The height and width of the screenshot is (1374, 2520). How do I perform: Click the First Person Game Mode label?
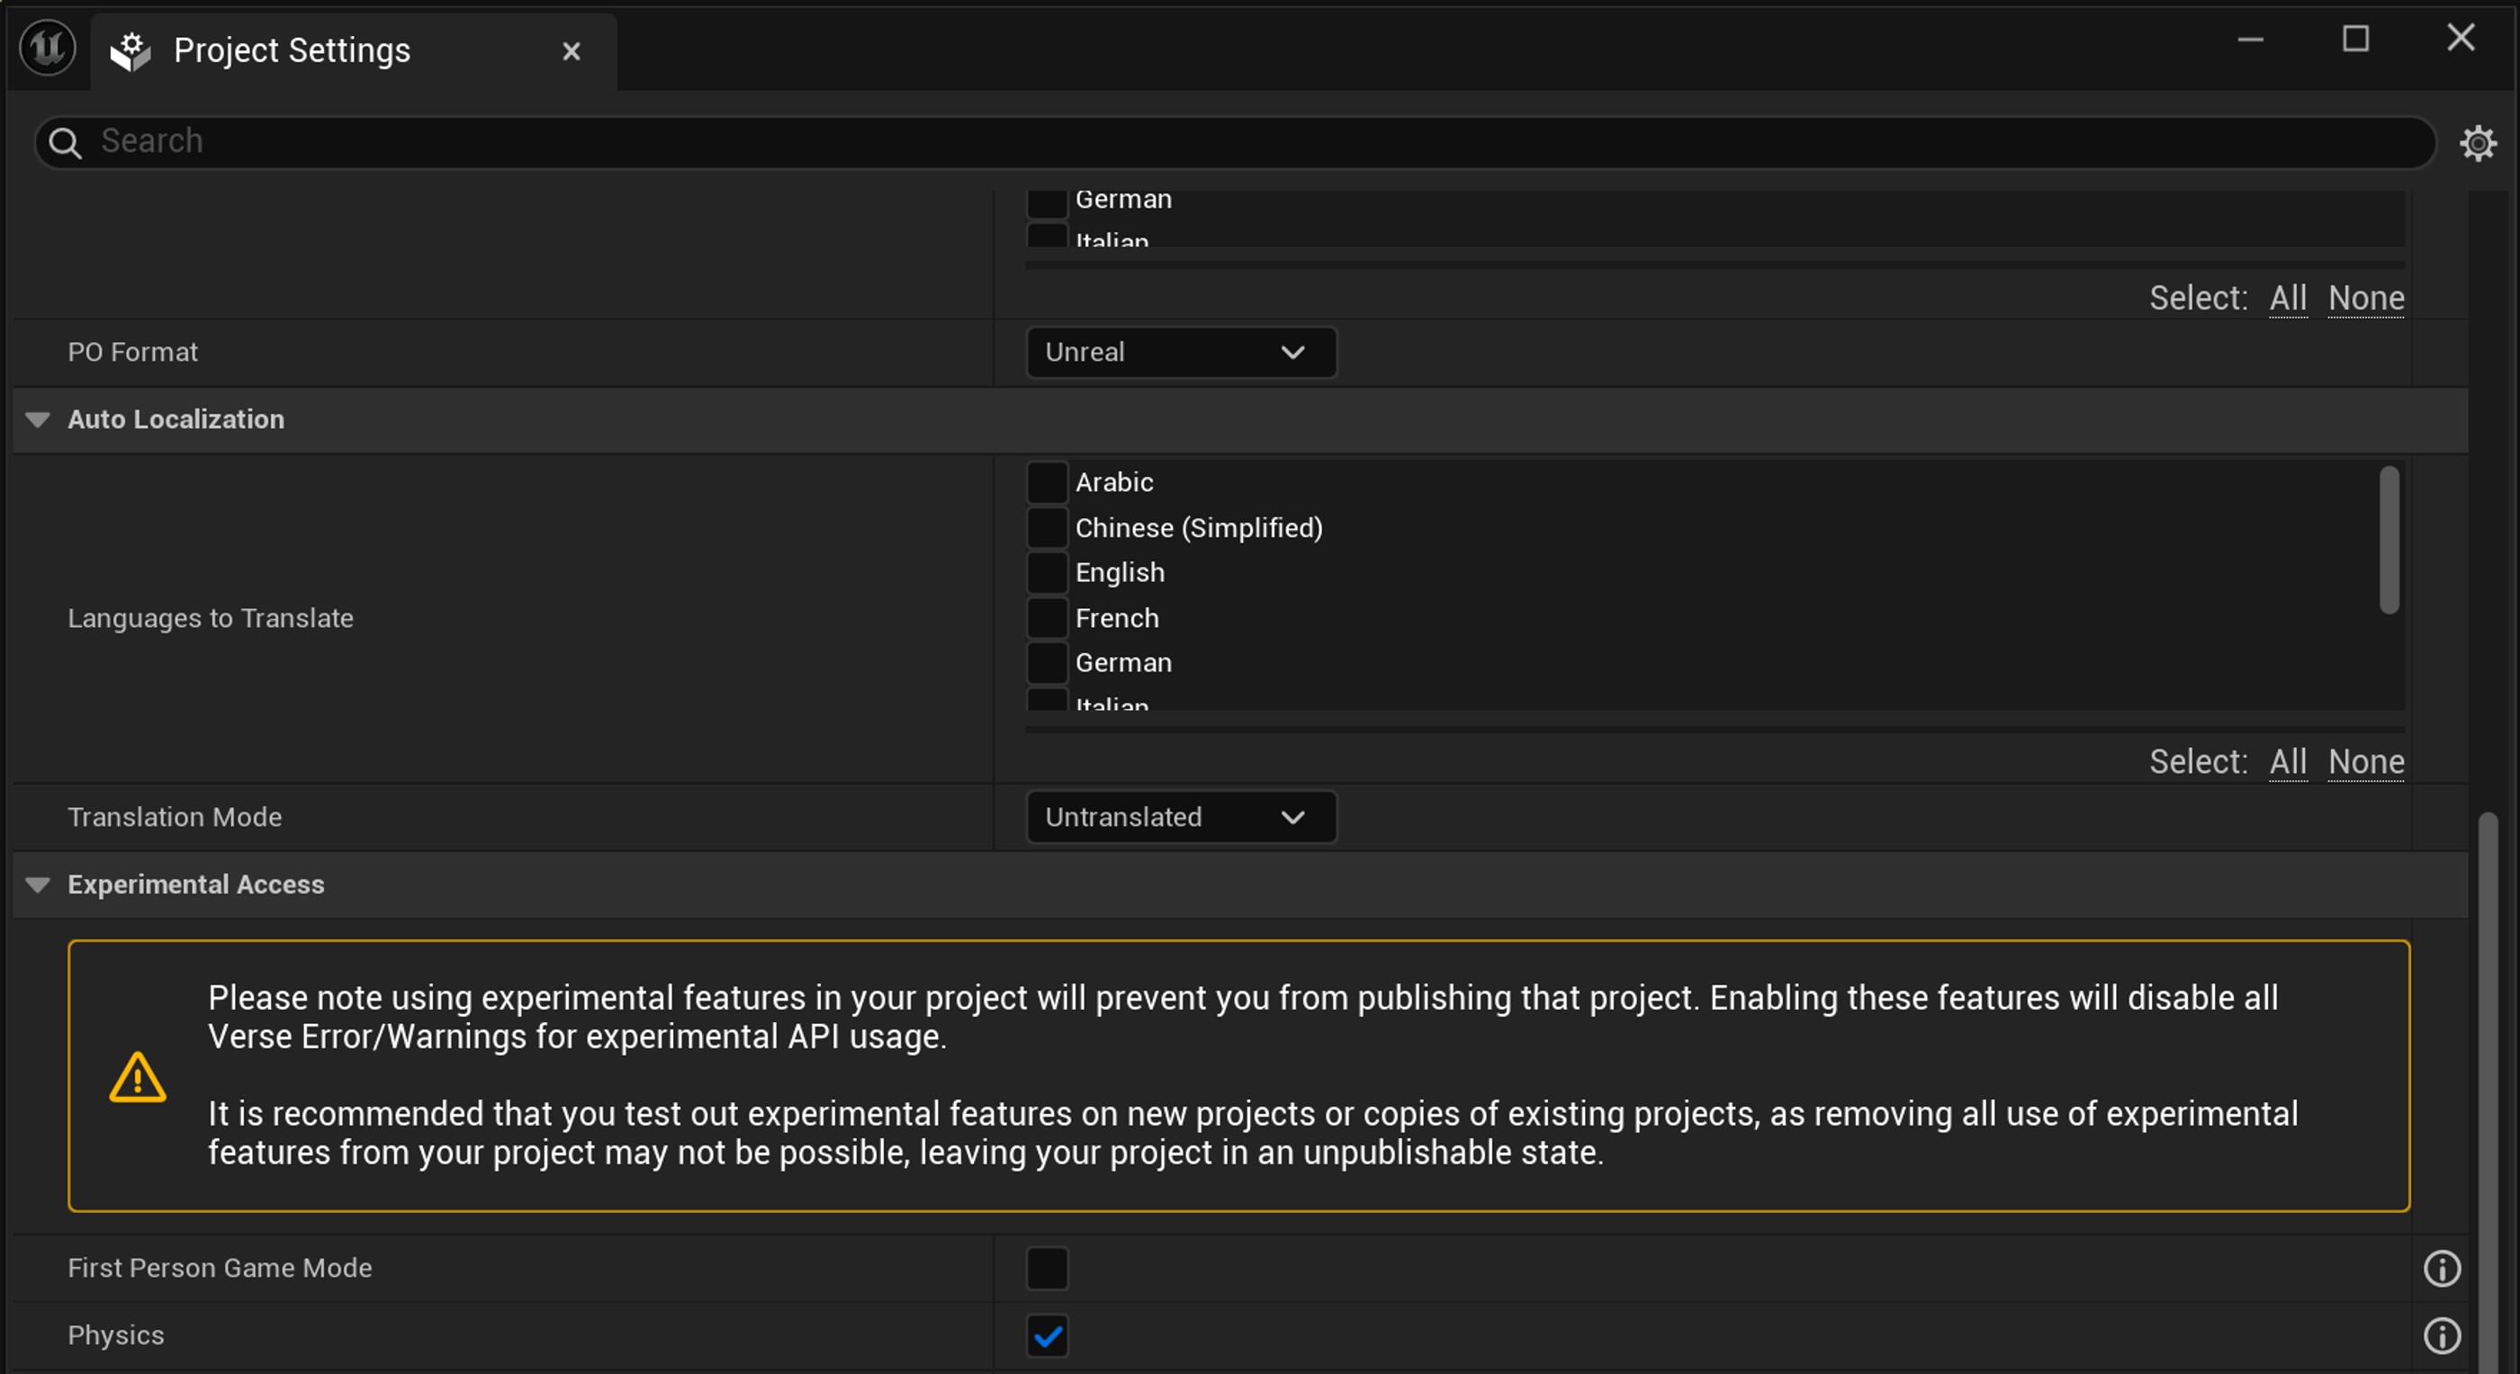(x=219, y=1269)
